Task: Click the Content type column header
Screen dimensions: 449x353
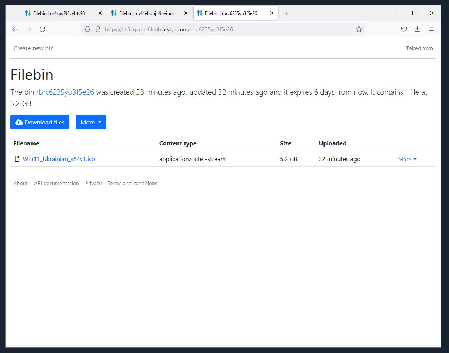Action: click(x=178, y=143)
